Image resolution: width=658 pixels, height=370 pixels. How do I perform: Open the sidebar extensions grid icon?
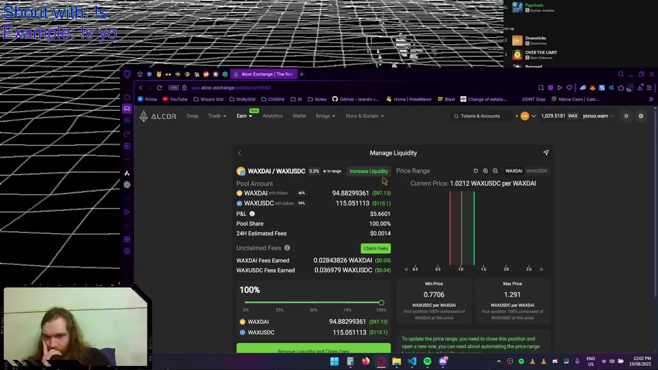[127, 239]
